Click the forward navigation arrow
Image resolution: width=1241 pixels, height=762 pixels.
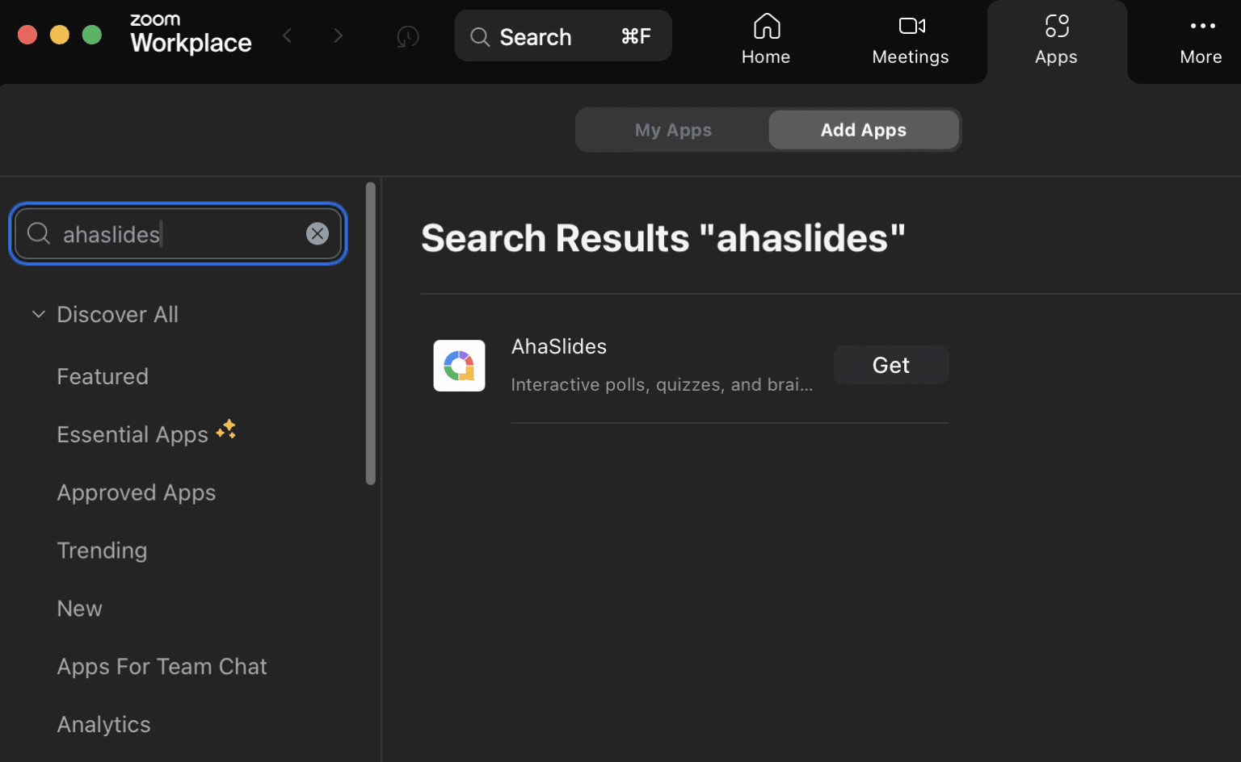(339, 36)
